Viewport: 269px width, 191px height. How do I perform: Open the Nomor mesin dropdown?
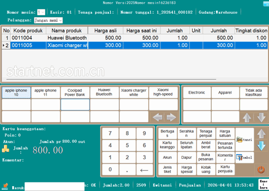[41, 12]
